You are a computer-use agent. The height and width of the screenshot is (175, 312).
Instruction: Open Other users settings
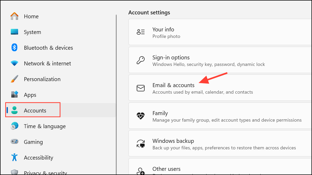coord(220,167)
